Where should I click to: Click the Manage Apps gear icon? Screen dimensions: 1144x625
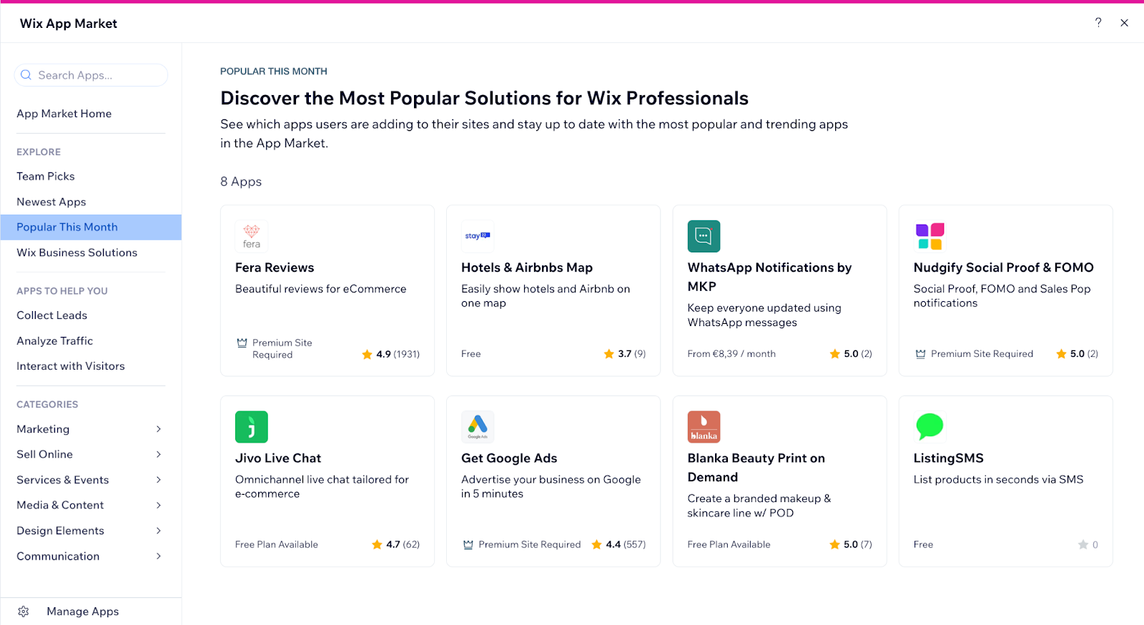pos(24,611)
